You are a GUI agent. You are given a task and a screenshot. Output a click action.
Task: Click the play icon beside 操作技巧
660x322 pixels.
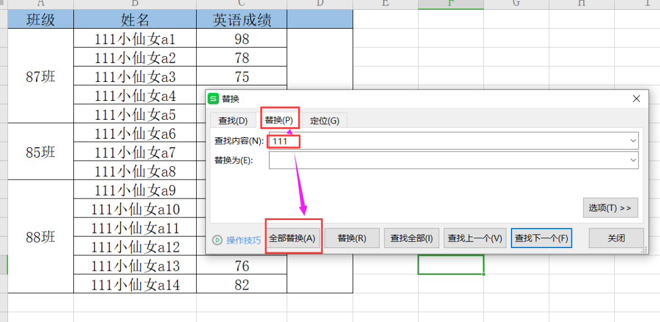point(217,240)
